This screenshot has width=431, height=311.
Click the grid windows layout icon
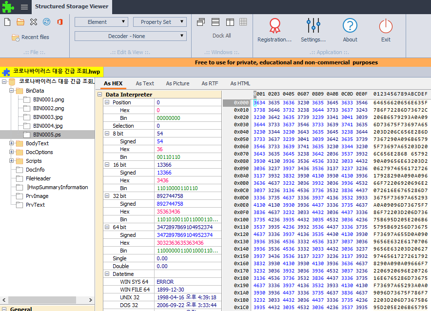[x=243, y=22]
